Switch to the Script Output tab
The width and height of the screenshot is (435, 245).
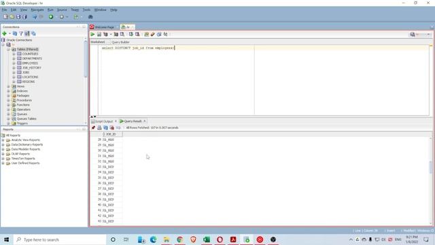[104, 121]
